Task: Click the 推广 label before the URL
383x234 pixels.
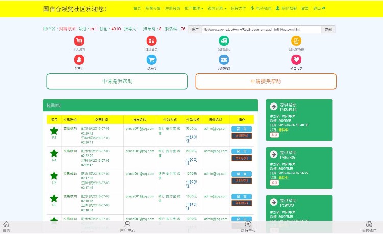Action: point(195,30)
